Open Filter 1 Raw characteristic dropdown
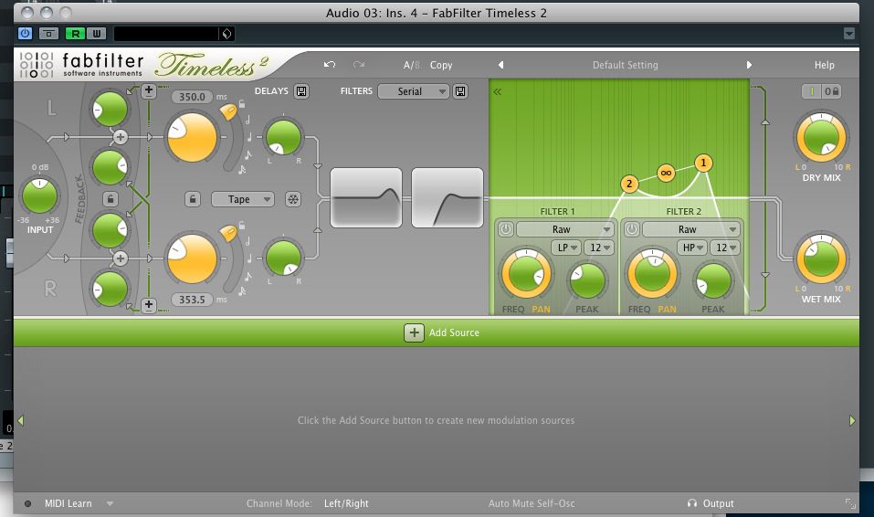 [565, 229]
